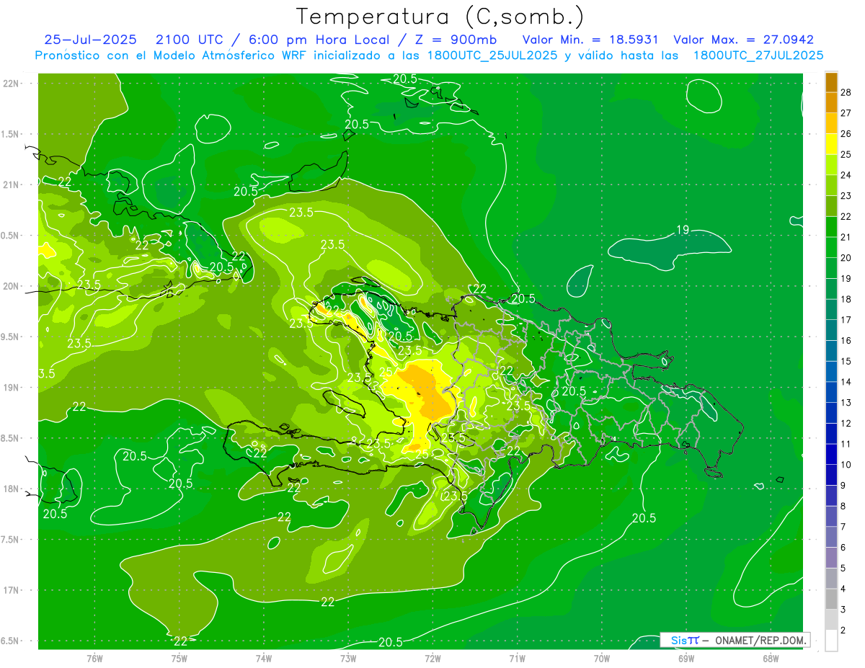Click the "Valor Min. = 18.5931" readout
865x668 pixels.
(590, 40)
